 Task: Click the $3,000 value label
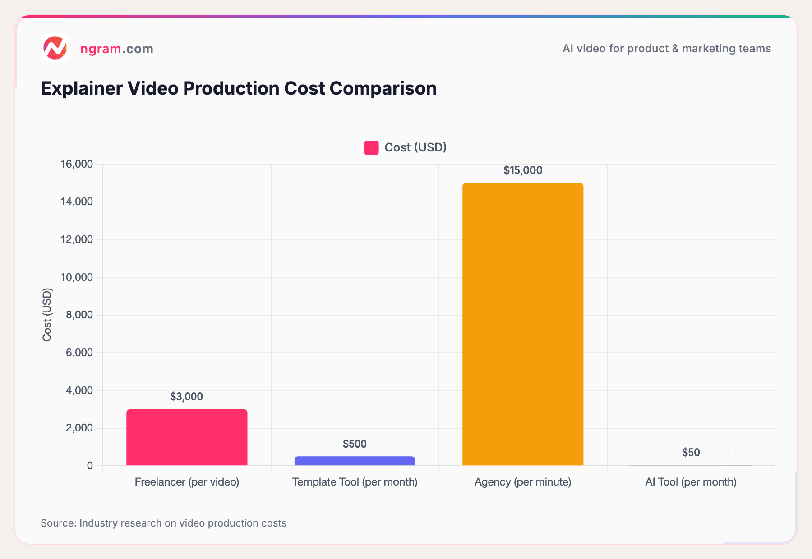tap(186, 397)
